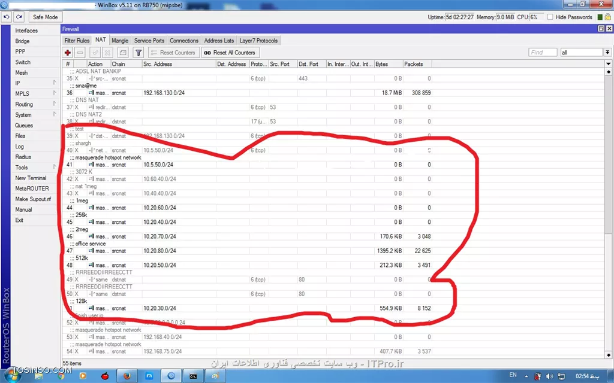
Task: Open Radius in the sidebar
Action: tap(23, 157)
